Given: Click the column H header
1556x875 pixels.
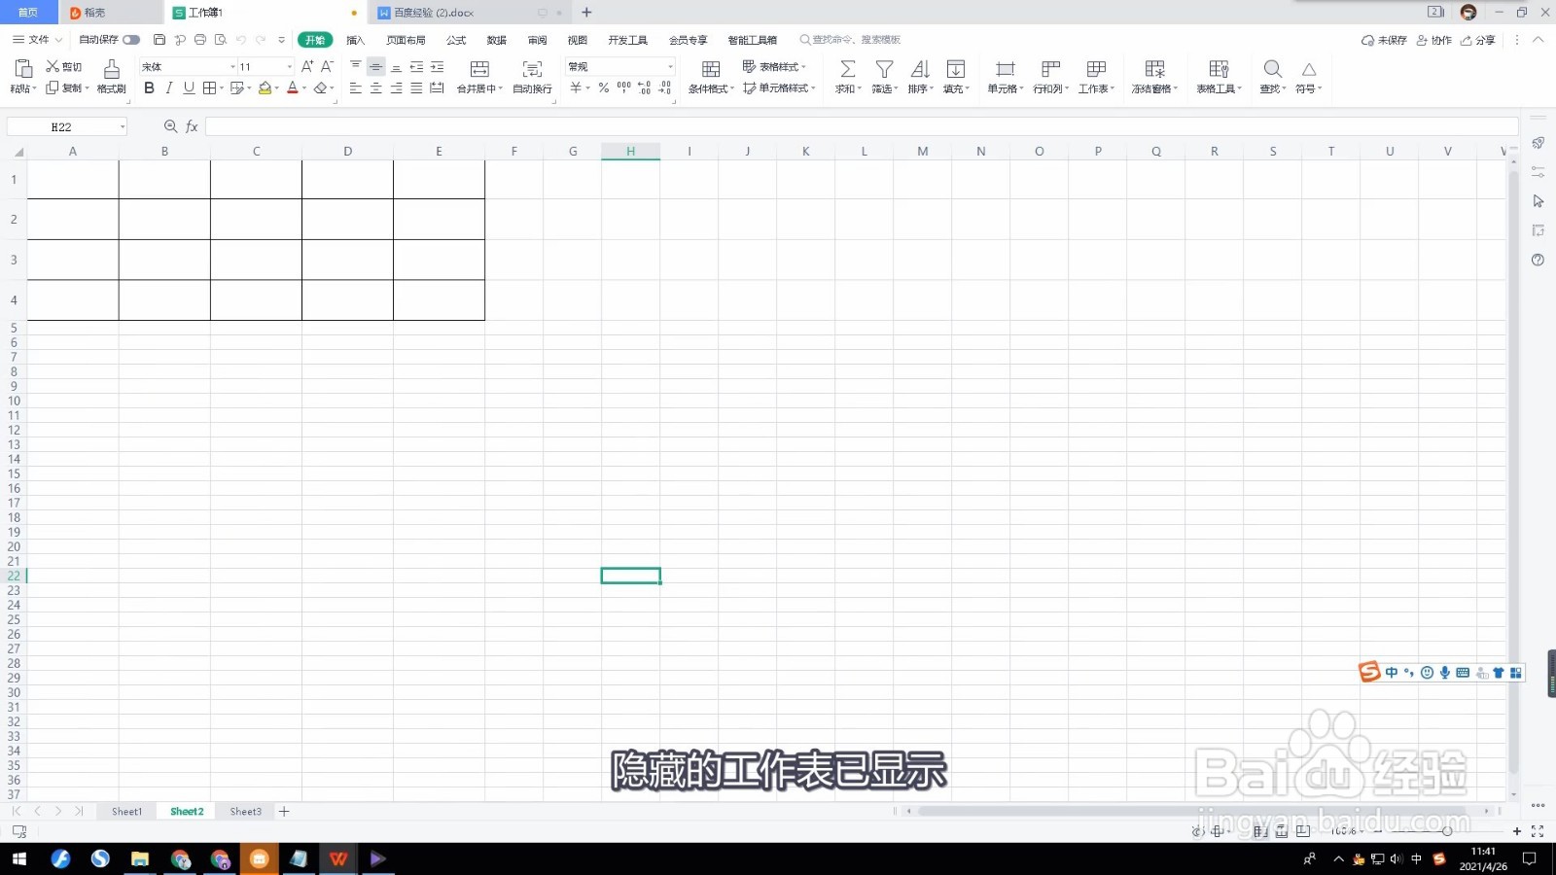Looking at the screenshot, I should [630, 151].
